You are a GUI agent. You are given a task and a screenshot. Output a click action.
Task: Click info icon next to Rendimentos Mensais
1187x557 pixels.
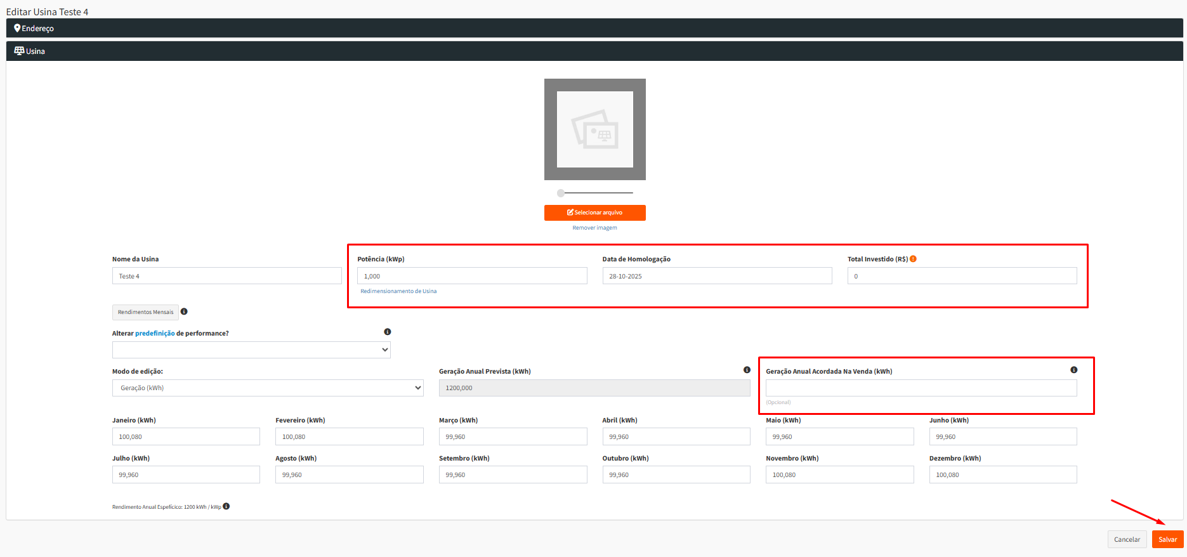[x=184, y=311]
